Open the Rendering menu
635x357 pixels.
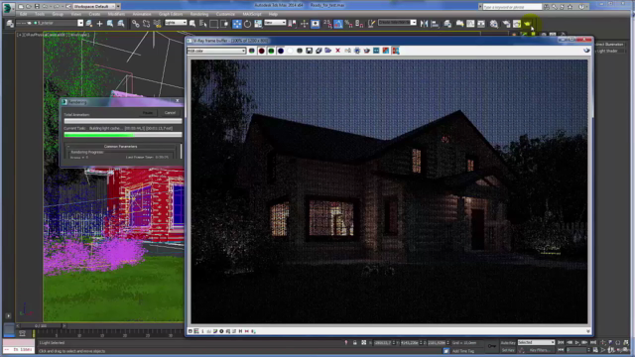198,14
